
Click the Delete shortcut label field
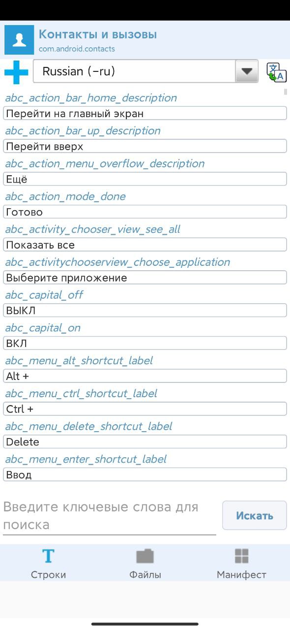point(145,442)
